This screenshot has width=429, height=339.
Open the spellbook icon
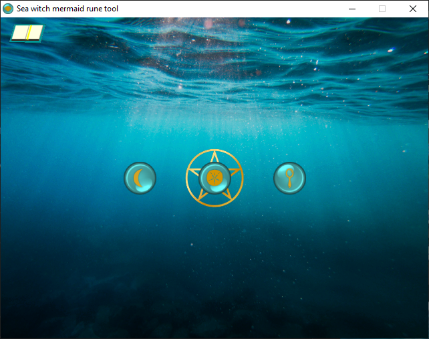[27, 33]
